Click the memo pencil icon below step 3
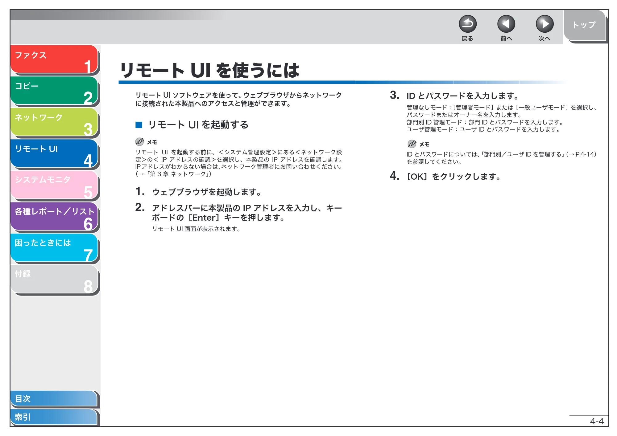Image resolution: width=617 pixels, height=436 pixels. coord(412,144)
